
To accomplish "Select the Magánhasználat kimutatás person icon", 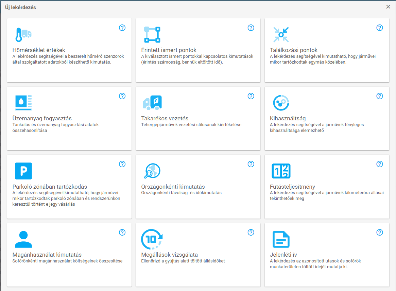I will click(23, 239).
